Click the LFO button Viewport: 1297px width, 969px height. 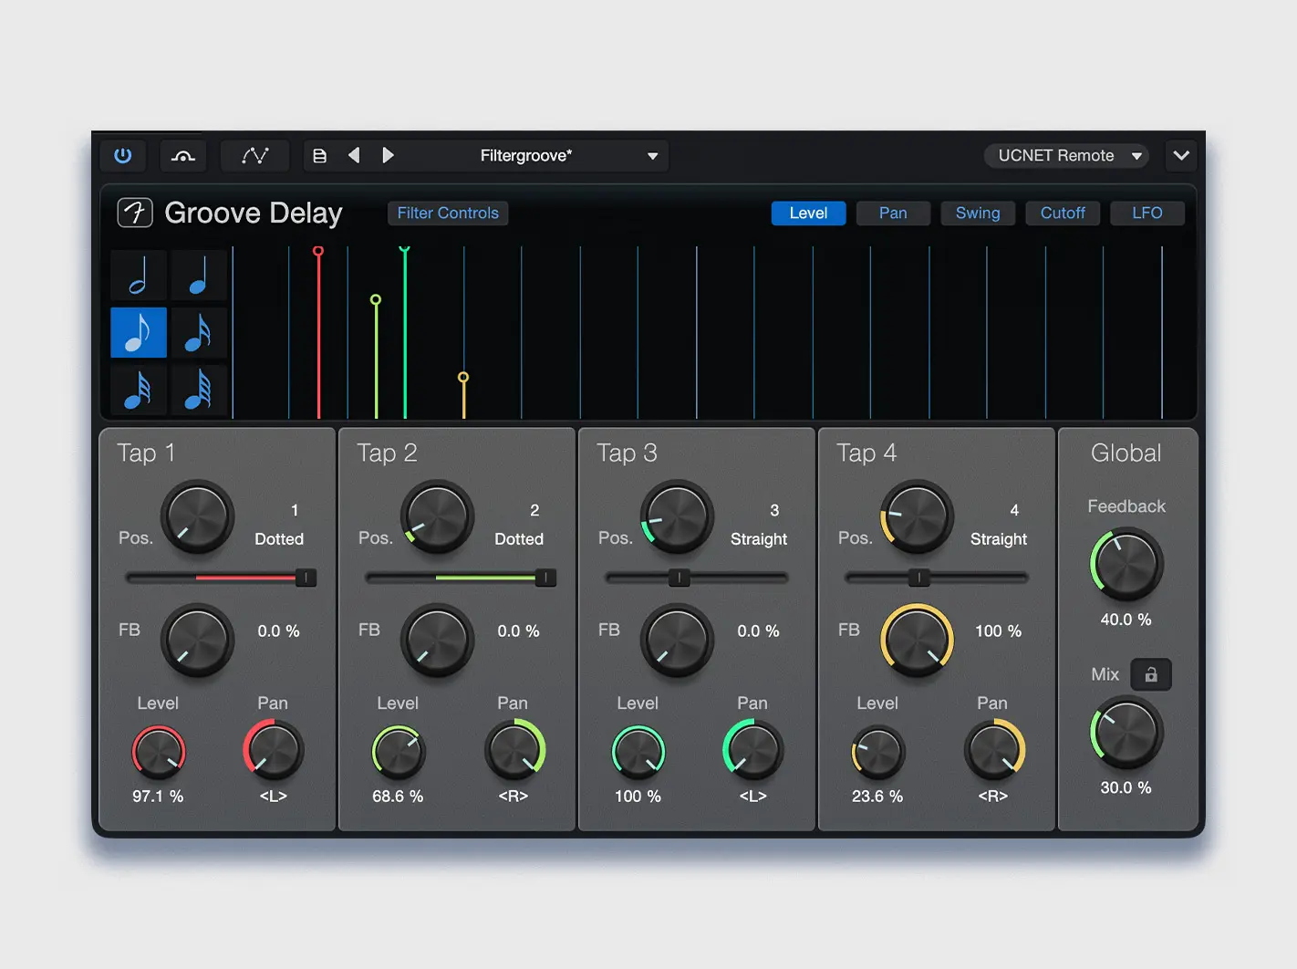coord(1147,213)
